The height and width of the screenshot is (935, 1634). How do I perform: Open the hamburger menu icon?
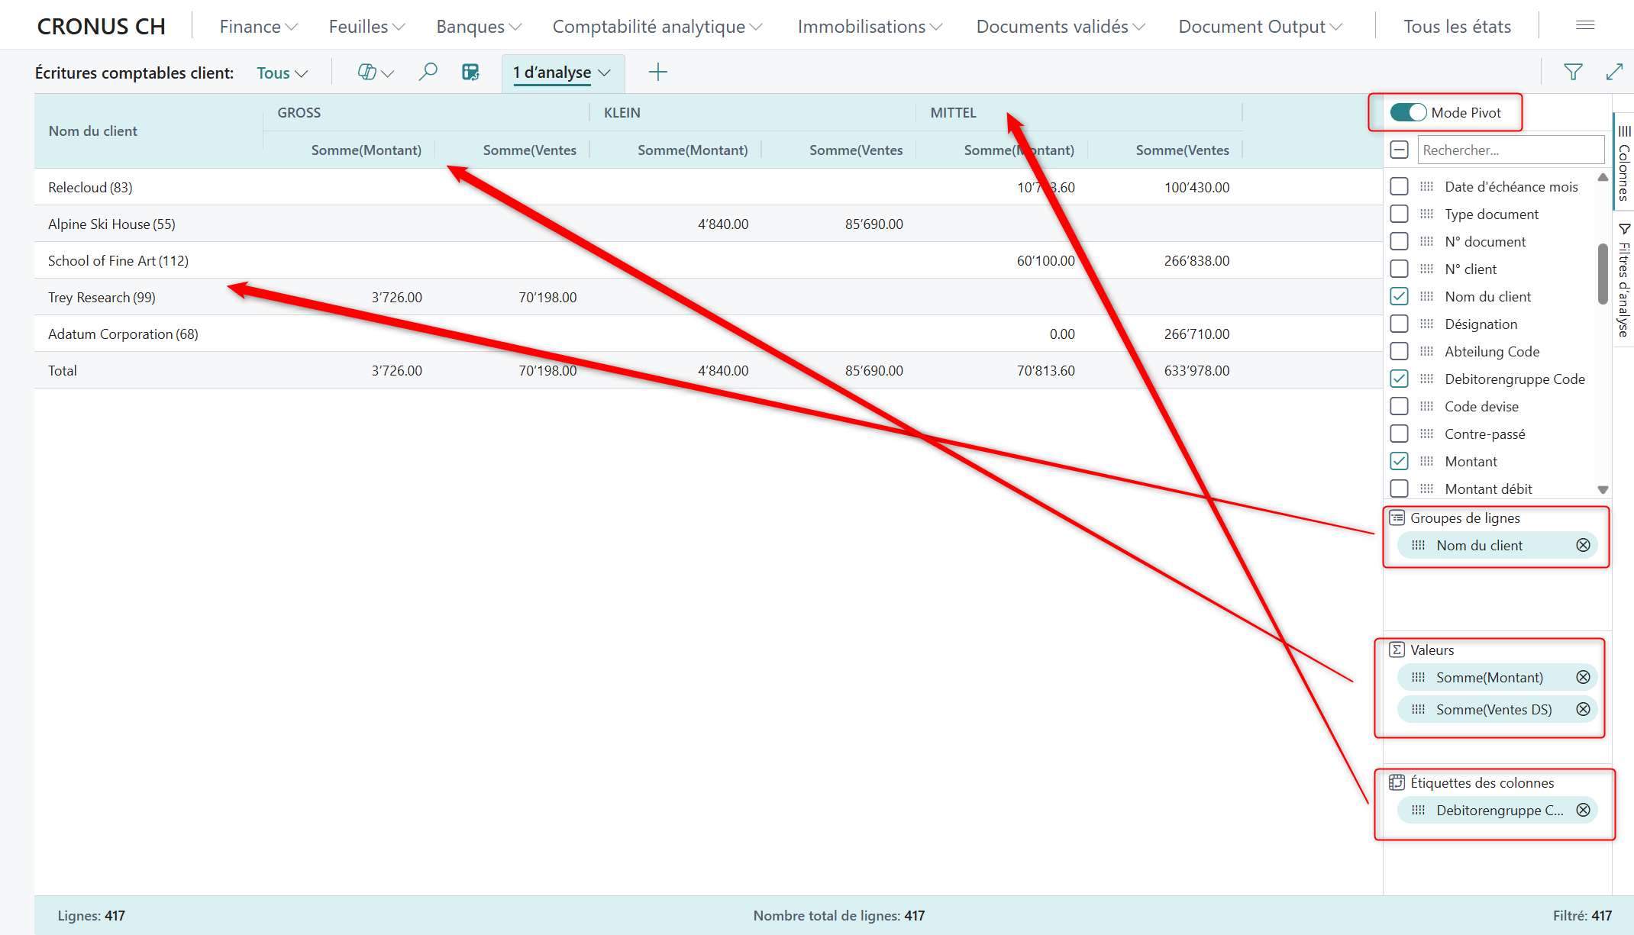1585,25
